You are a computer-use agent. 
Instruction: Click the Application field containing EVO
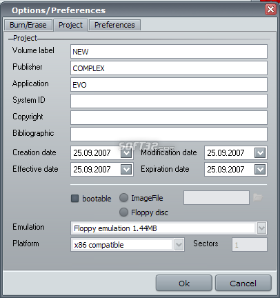(x=169, y=85)
